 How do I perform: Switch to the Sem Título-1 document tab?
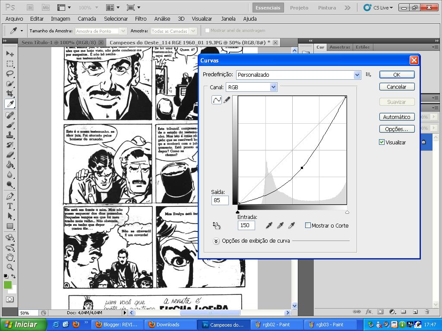[x=59, y=43]
